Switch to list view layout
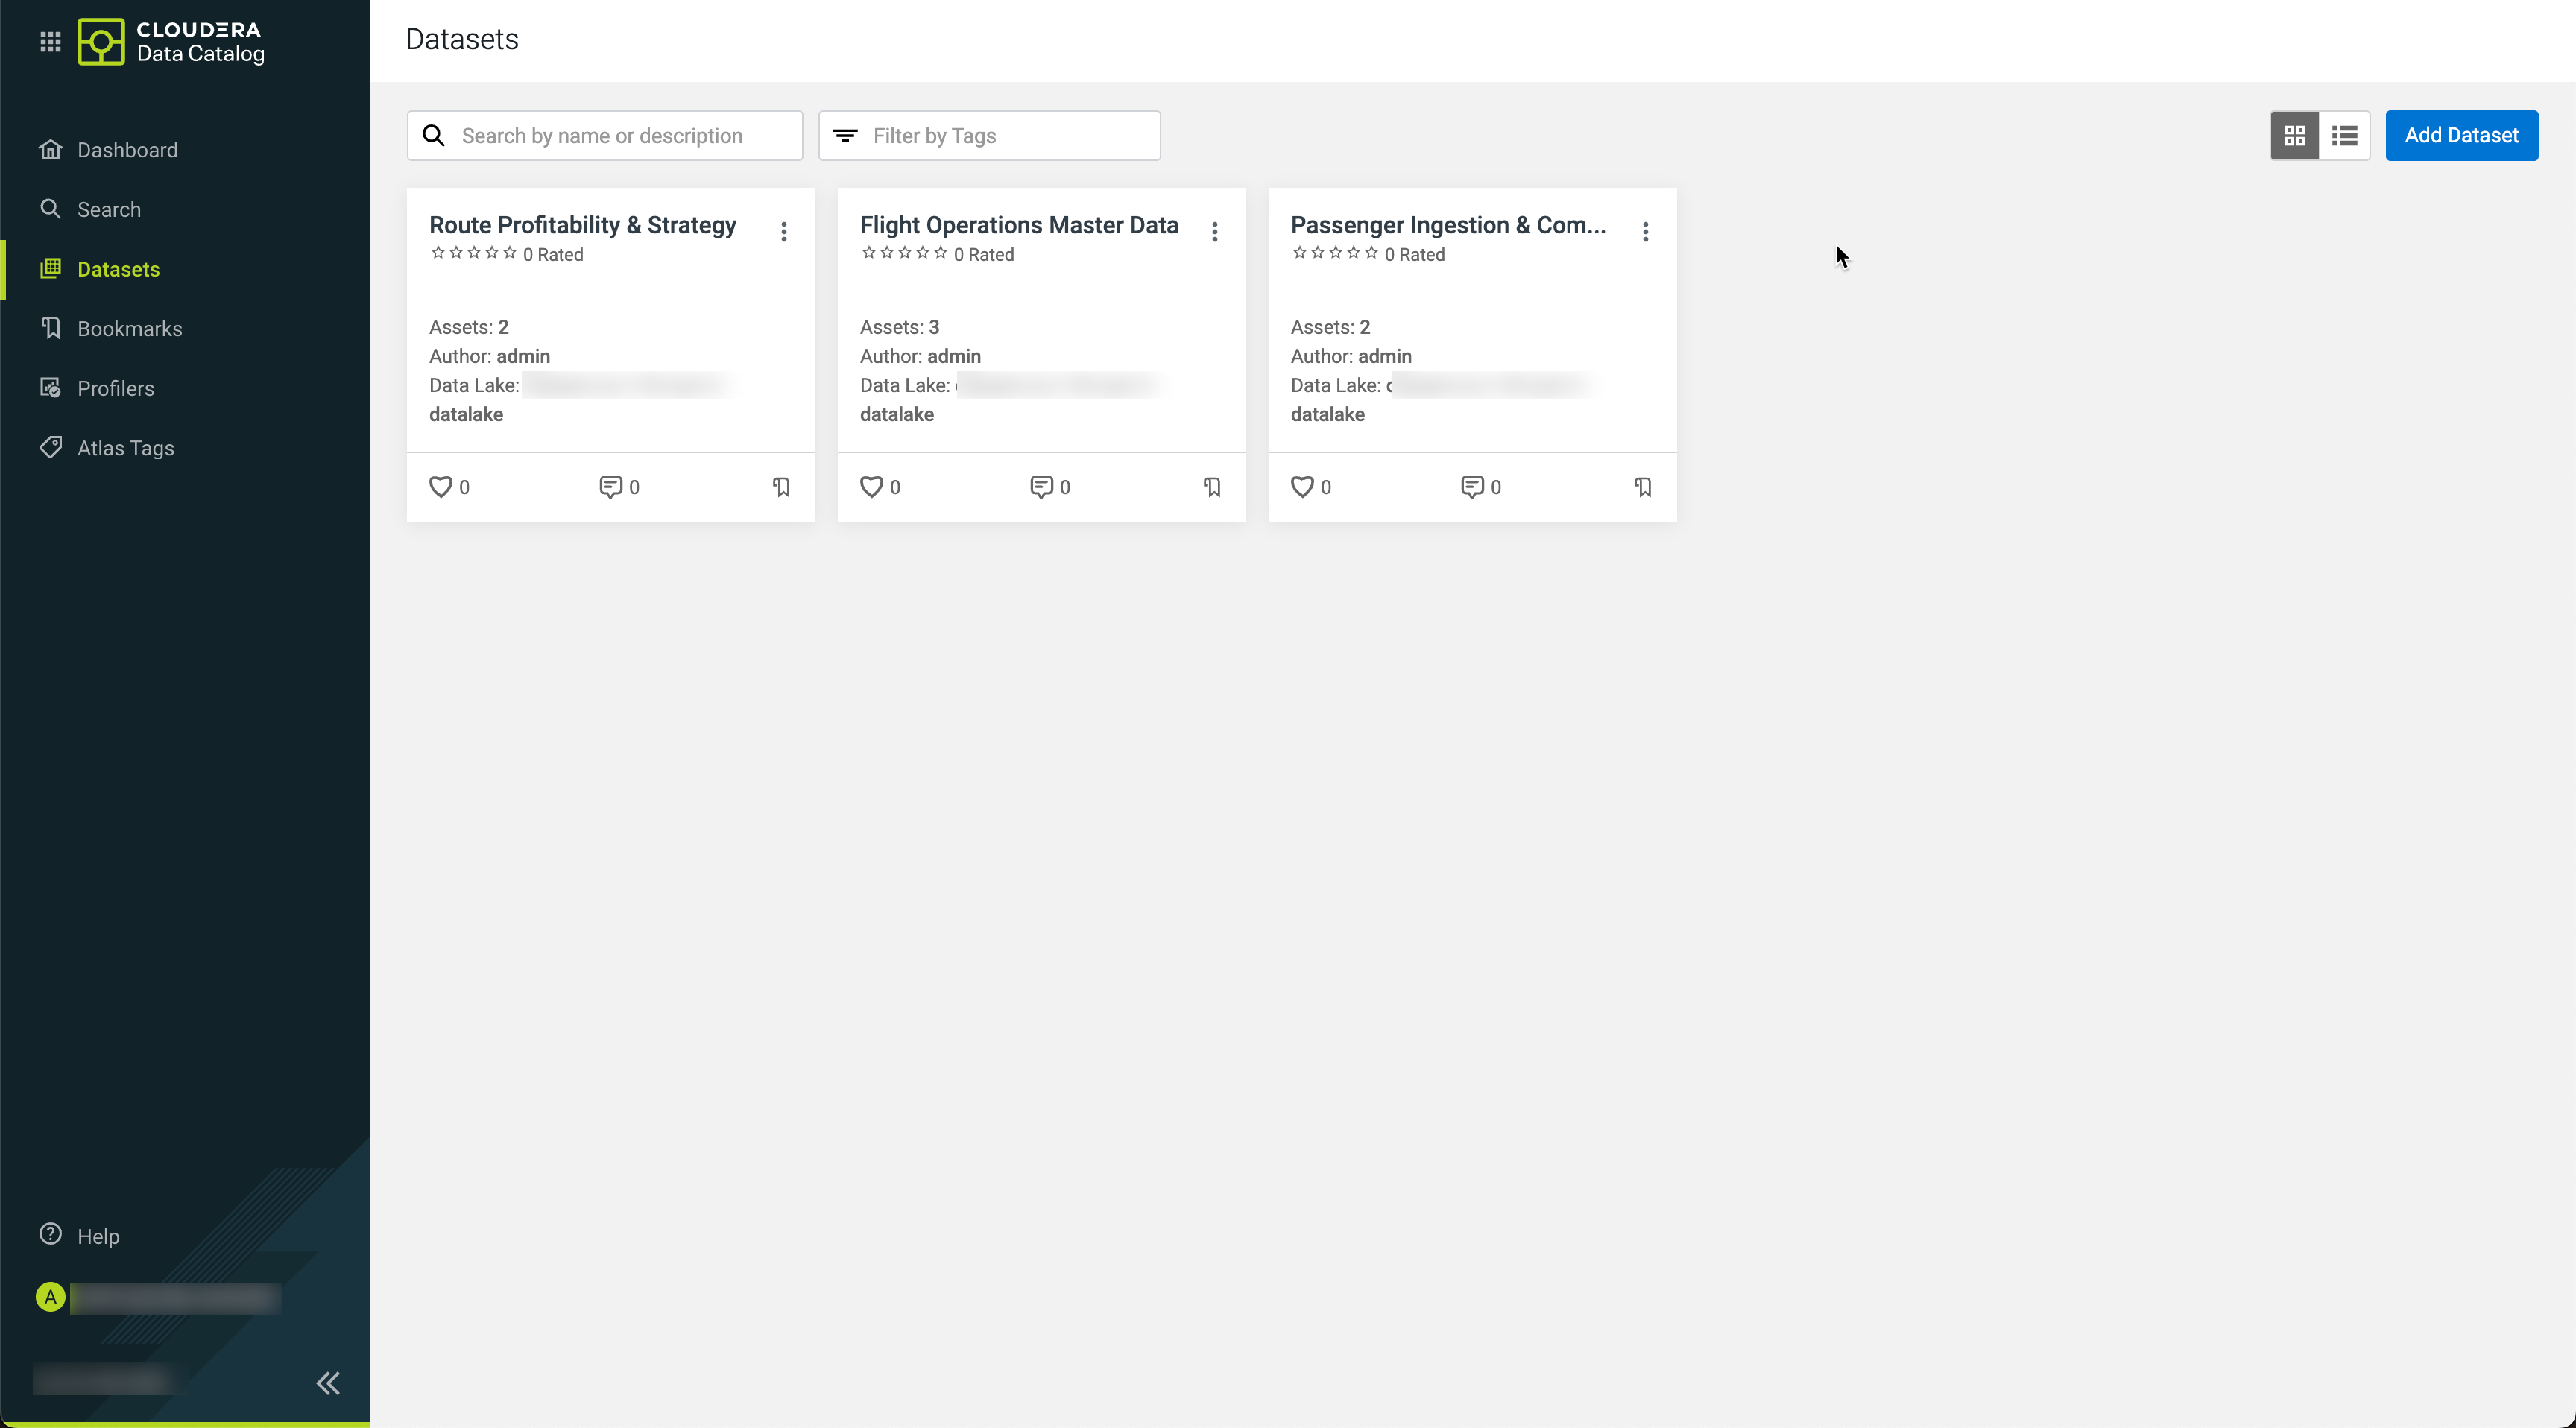Image resolution: width=2576 pixels, height=1428 pixels. pyautogui.click(x=2344, y=135)
